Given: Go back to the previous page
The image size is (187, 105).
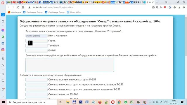Looking at the screenshot, I should tap(9, 7).
